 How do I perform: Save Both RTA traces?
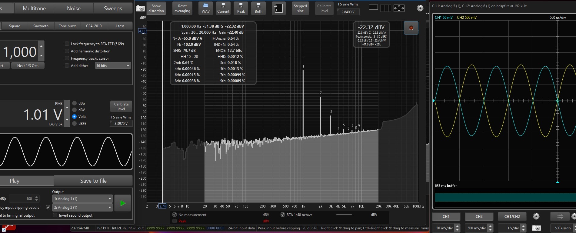[258, 8]
